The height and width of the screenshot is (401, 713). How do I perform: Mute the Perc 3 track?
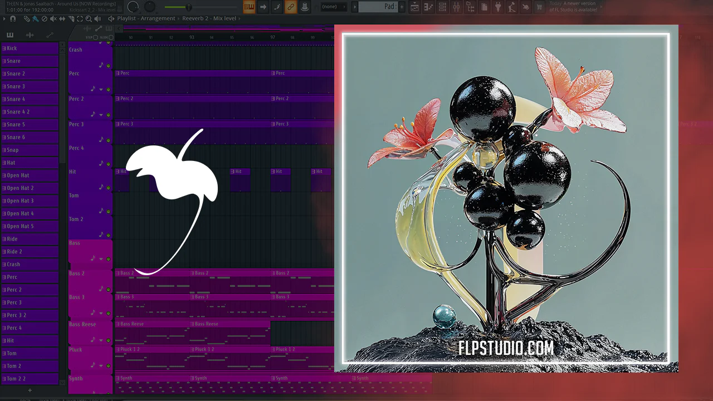pos(109,140)
